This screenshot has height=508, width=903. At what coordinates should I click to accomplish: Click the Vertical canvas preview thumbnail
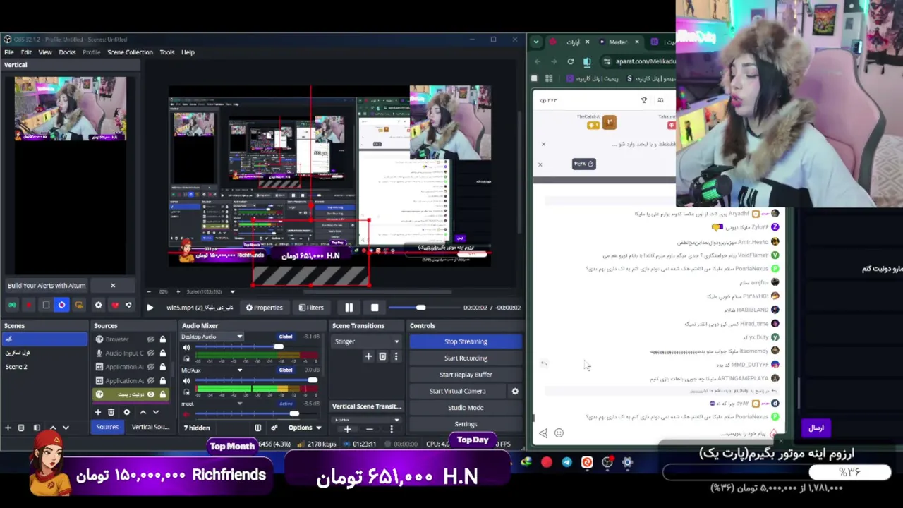71,109
